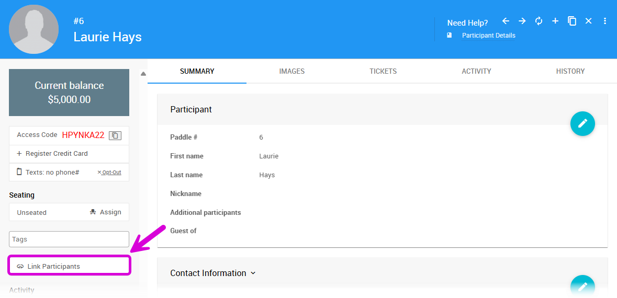Open the Tickets tab

pyautogui.click(x=383, y=71)
